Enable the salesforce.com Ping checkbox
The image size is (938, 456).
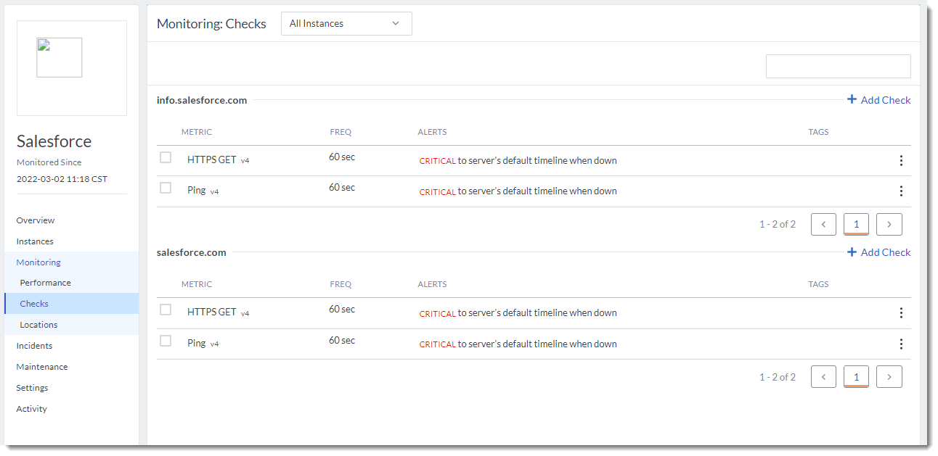point(166,341)
